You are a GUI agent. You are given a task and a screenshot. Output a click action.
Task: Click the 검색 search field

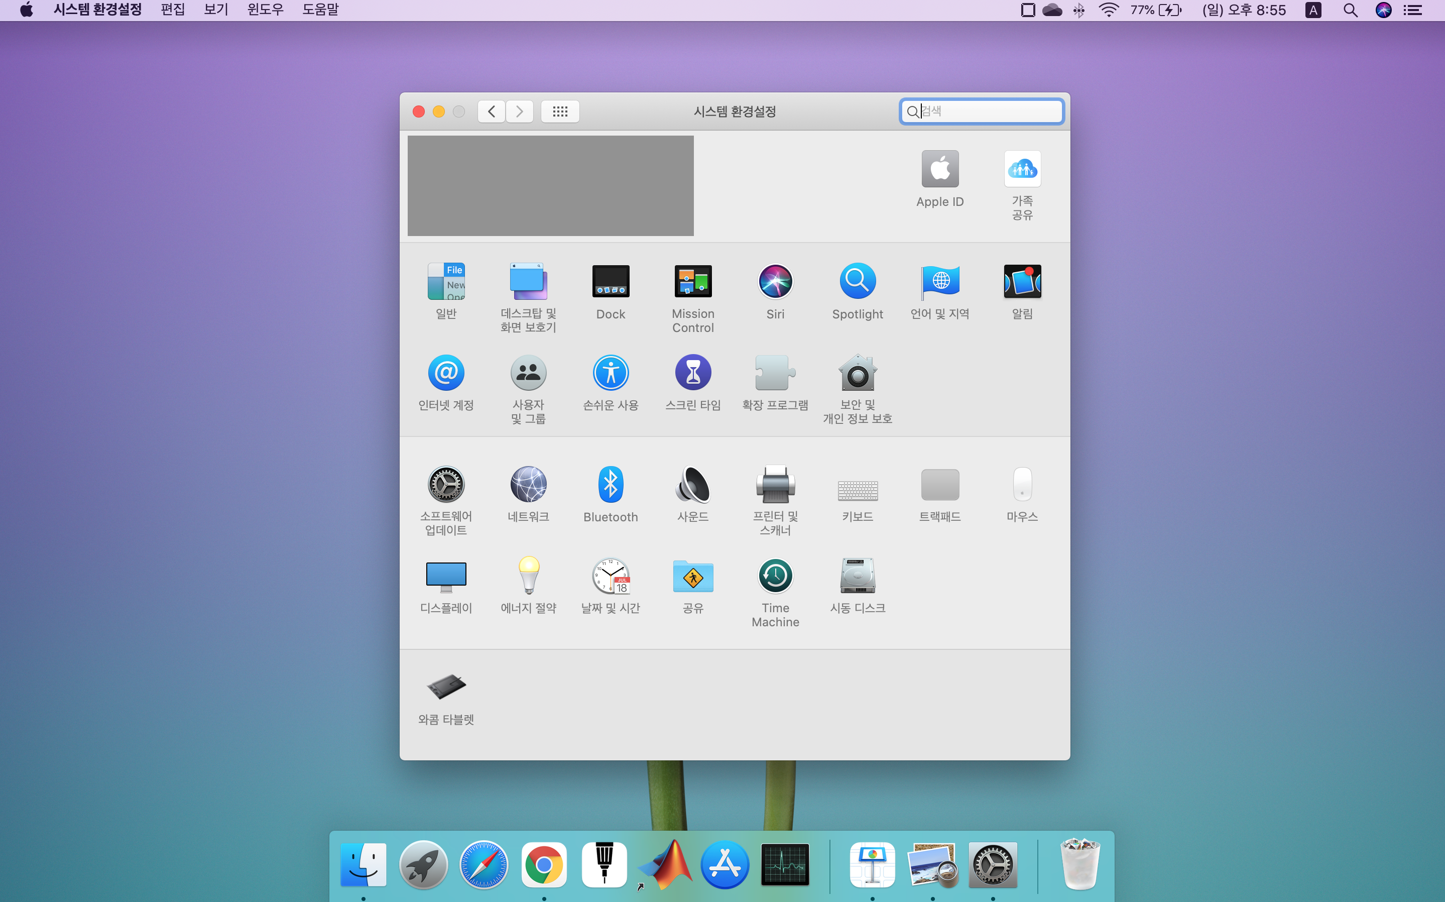point(981,111)
